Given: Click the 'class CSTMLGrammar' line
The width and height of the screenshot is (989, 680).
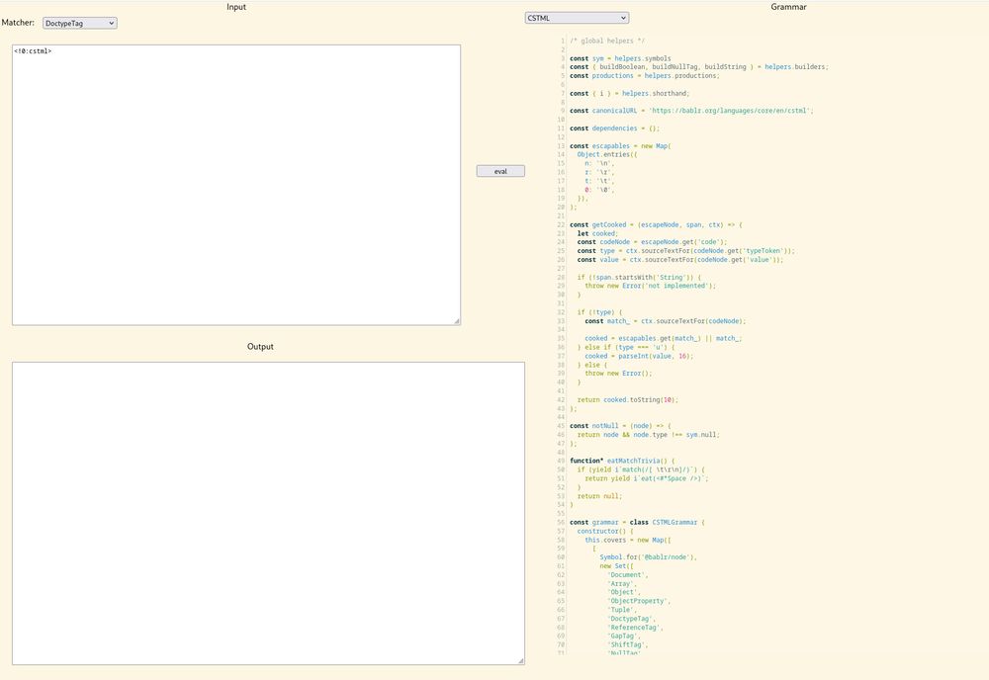Looking at the screenshot, I should (637, 523).
